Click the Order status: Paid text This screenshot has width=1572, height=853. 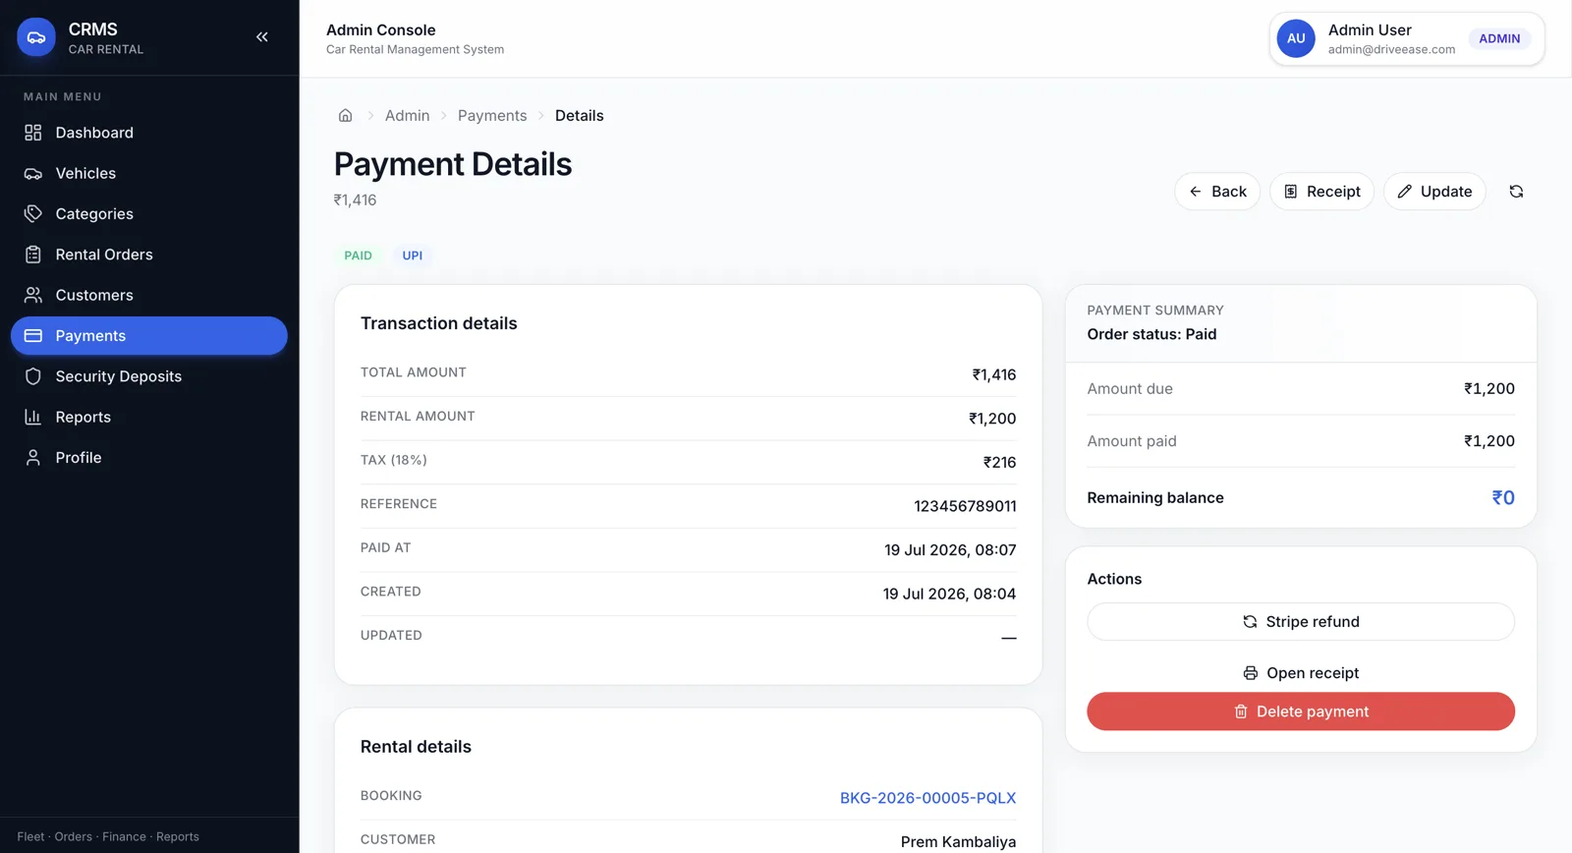[1151, 334]
